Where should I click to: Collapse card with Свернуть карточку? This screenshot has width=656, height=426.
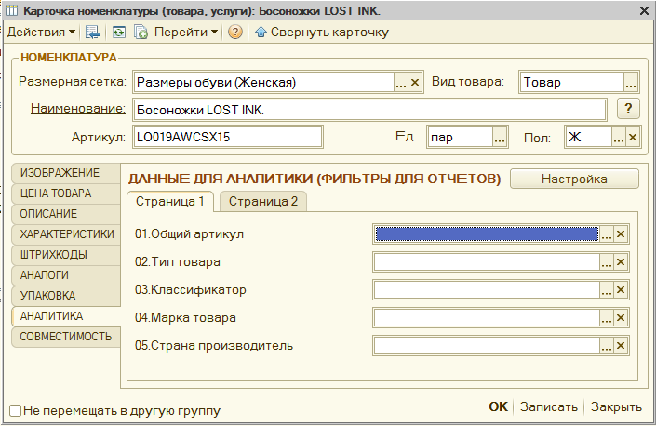(322, 32)
